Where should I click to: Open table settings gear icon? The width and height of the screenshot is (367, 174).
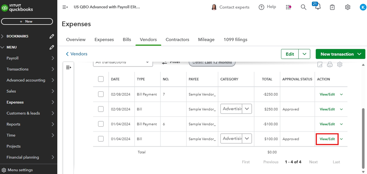pos(340,65)
